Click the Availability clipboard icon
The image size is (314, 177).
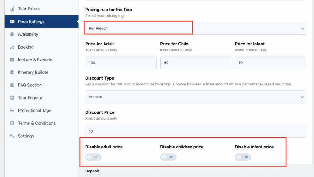tap(12, 34)
